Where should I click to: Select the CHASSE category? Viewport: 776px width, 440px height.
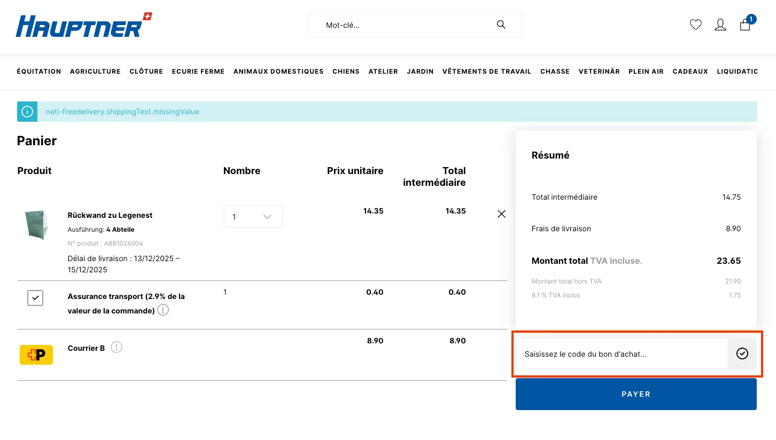point(555,71)
